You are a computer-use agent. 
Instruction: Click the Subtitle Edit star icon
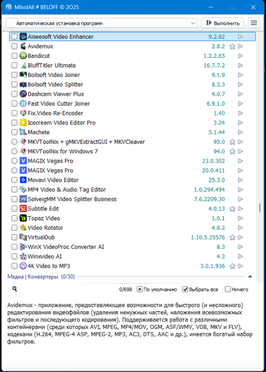[232, 209]
